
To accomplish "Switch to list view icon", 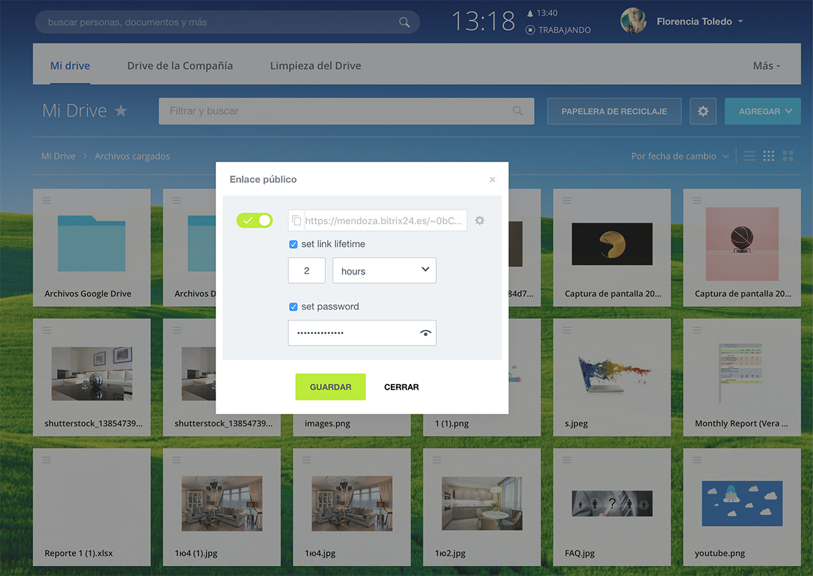I will 749,156.
